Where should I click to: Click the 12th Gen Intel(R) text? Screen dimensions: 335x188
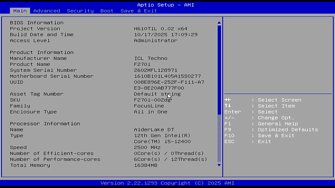[162, 136]
